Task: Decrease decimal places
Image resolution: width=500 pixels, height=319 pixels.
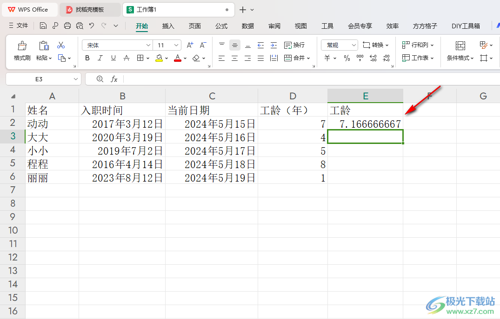Action: (386, 58)
